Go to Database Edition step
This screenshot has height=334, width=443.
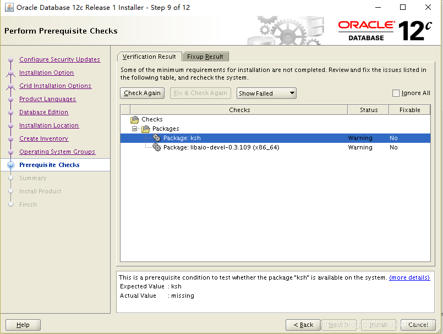[43, 112]
